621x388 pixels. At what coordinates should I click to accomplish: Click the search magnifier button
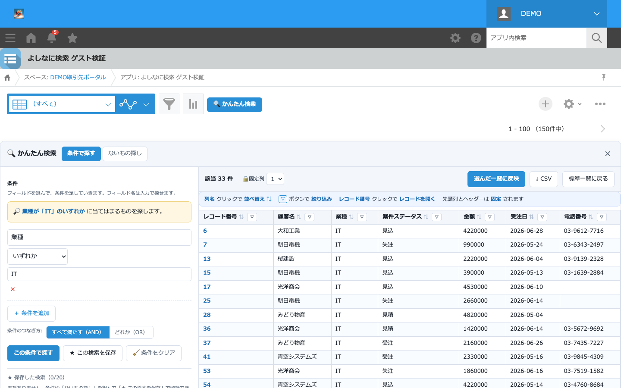(x=597, y=38)
